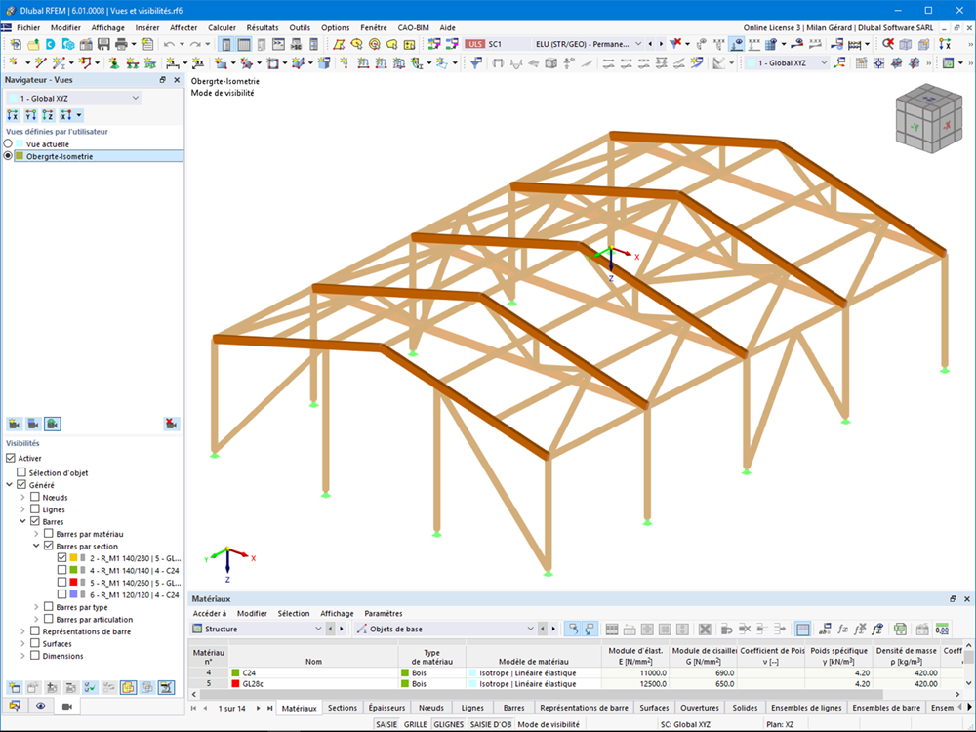Screen dimensions: 976x732
Task: Open the Calculer menu
Action: (223, 27)
